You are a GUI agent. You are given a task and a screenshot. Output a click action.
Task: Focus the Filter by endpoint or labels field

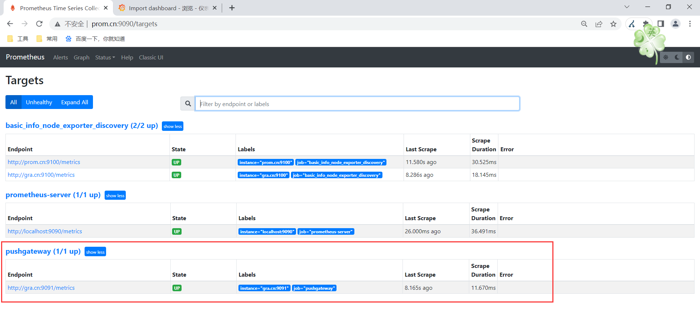357,104
